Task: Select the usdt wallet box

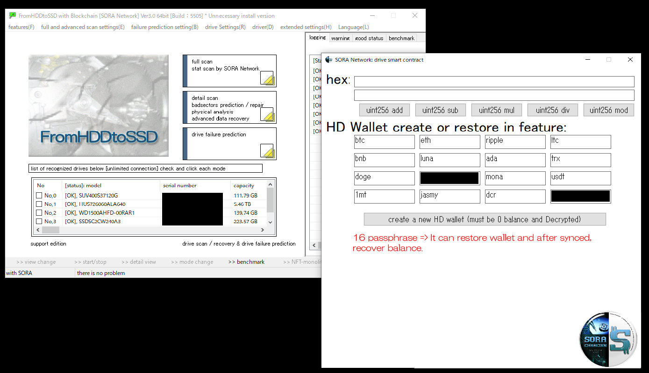Action: [581, 178]
